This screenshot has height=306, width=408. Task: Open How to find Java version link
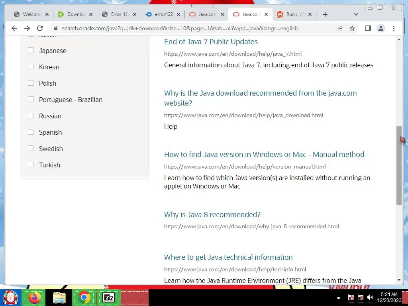pos(264,154)
